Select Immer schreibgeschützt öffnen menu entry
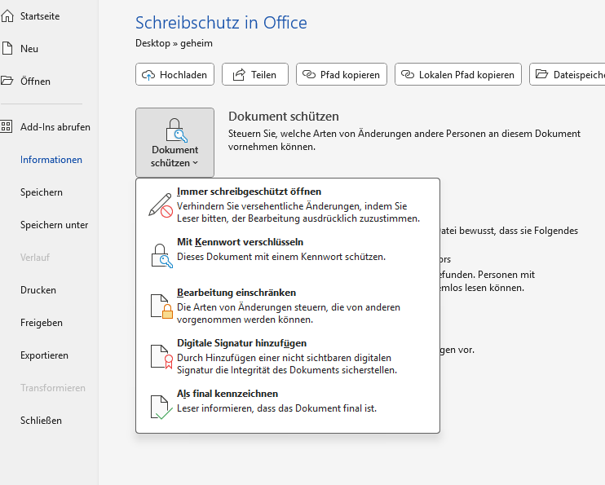Screen dimensions: 605x485 point(249,192)
